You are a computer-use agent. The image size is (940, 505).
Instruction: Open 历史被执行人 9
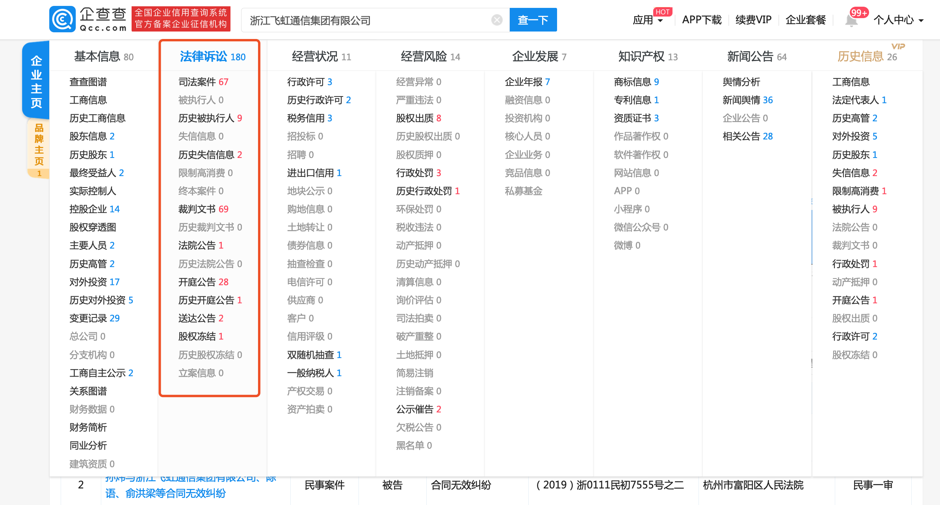pos(210,118)
